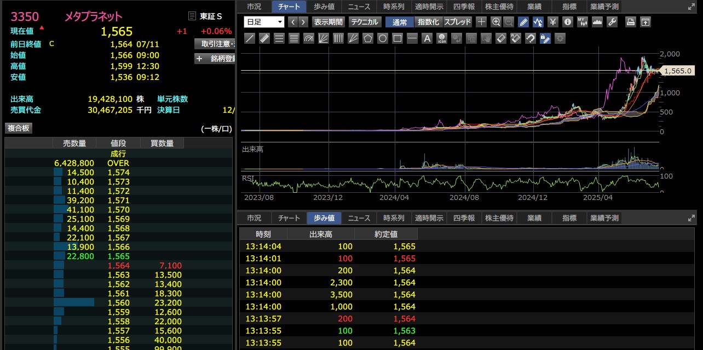This screenshot has width=703, height=350.
Task: Toggle the drawing lock pencil icon
Action: click(545, 38)
